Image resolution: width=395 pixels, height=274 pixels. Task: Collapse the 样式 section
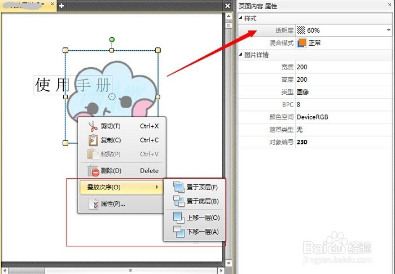(240, 18)
